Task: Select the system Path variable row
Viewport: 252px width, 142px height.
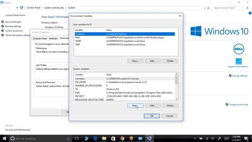Action: (x=125, y=93)
